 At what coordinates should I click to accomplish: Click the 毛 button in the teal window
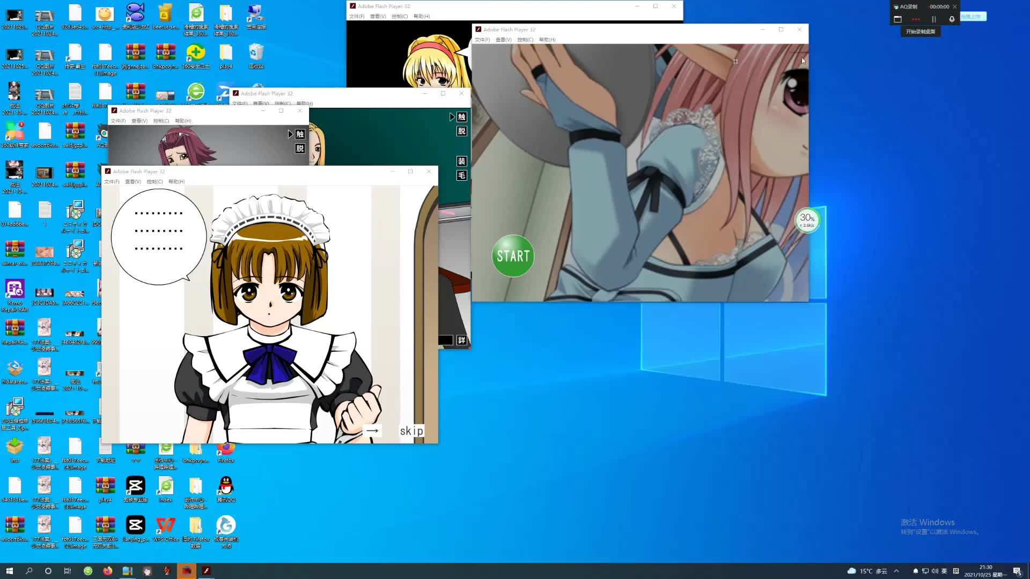tap(461, 175)
